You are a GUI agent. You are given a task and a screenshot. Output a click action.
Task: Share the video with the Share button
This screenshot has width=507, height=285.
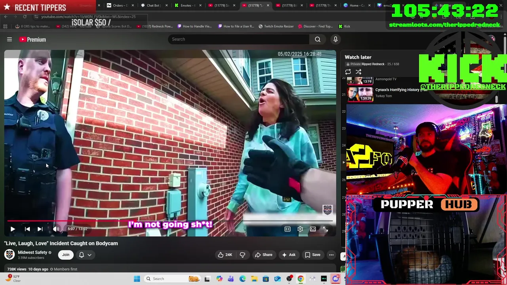(x=263, y=255)
